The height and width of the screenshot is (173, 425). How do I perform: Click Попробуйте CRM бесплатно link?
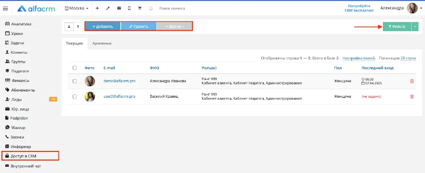[359, 8]
